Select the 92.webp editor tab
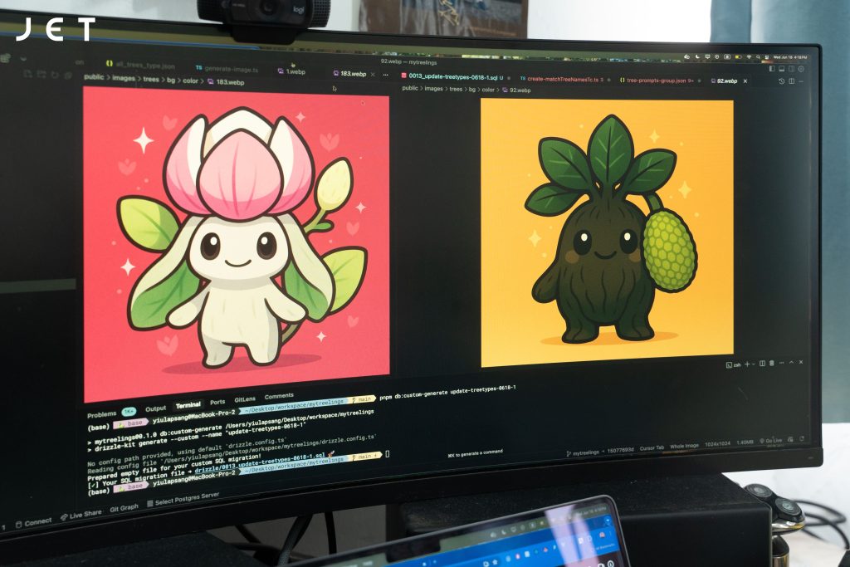The height and width of the screenshot is (567, 850). click(x=724, y=81)
